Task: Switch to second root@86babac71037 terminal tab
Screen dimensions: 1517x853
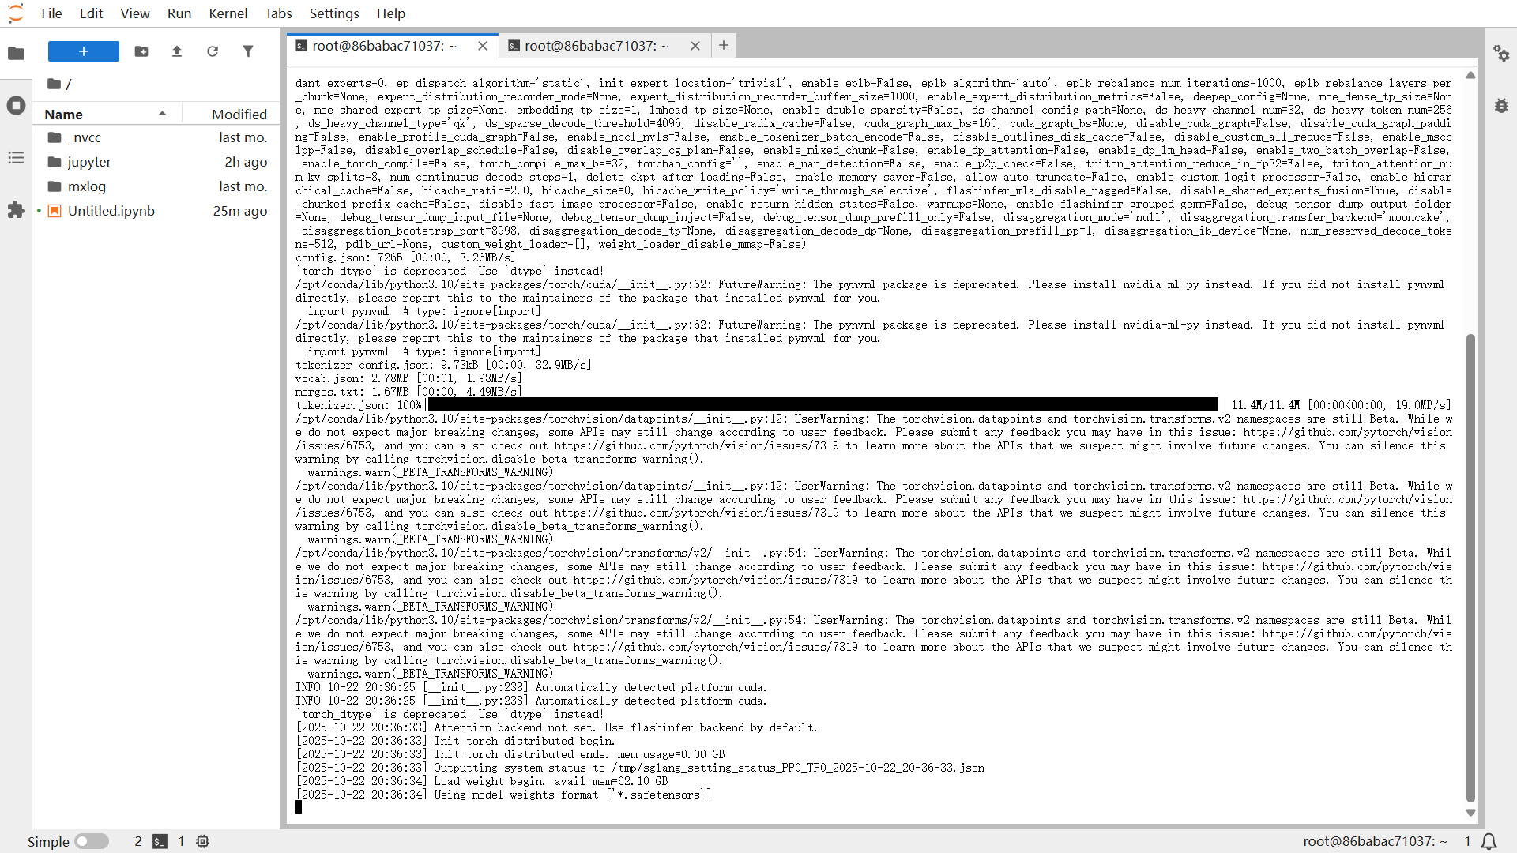Action: pos(597,46)
